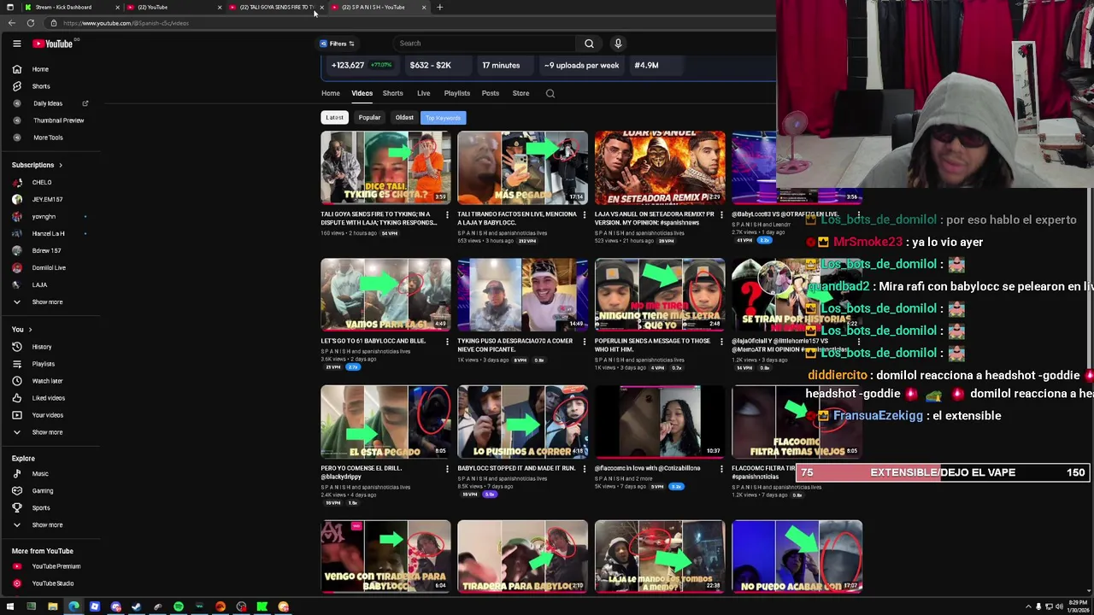This screenshot has height=615, width=1094.
Task: Open YouTube Studio link
Action: point(52,583)
